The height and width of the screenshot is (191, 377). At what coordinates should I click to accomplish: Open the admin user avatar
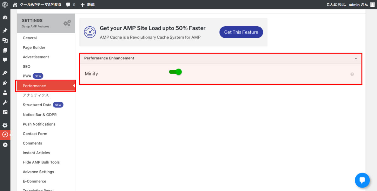372,4
